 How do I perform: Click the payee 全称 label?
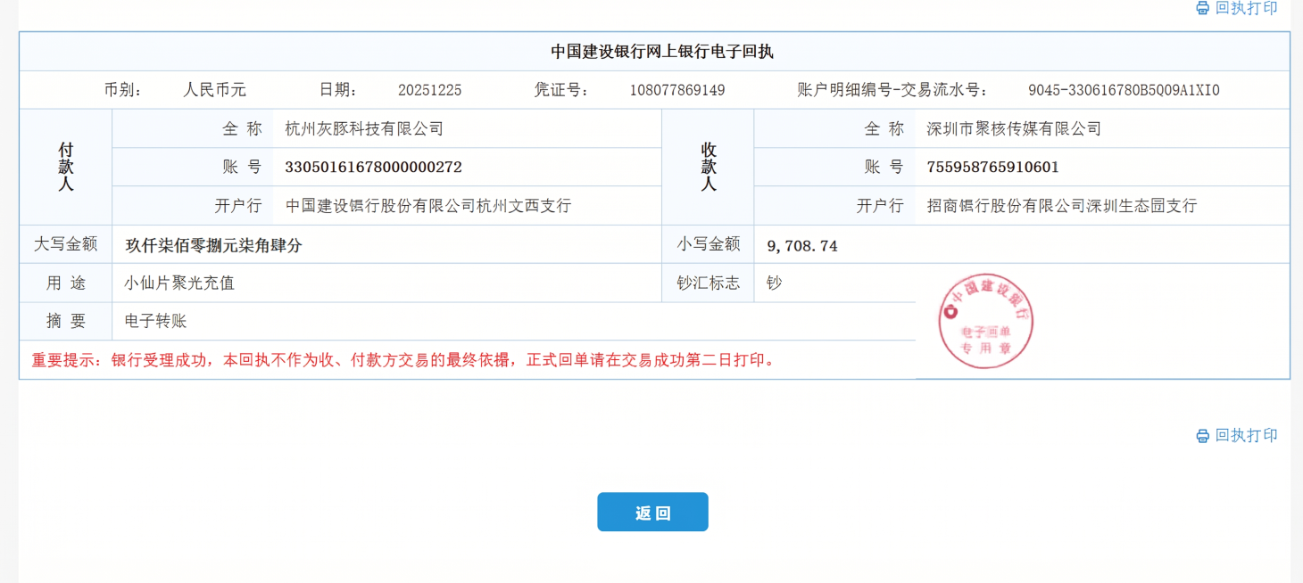(884, 128)
